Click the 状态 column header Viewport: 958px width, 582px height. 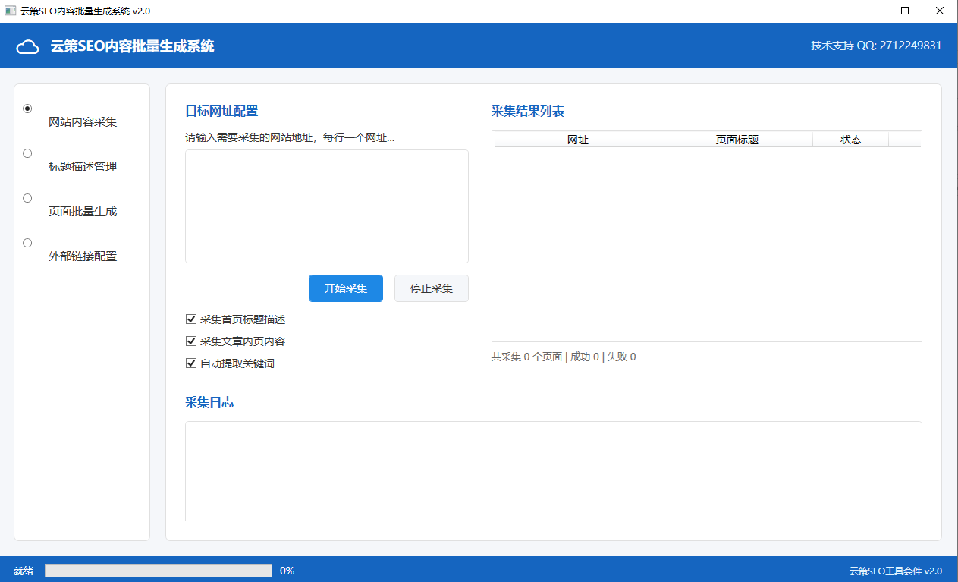(851, 140)
